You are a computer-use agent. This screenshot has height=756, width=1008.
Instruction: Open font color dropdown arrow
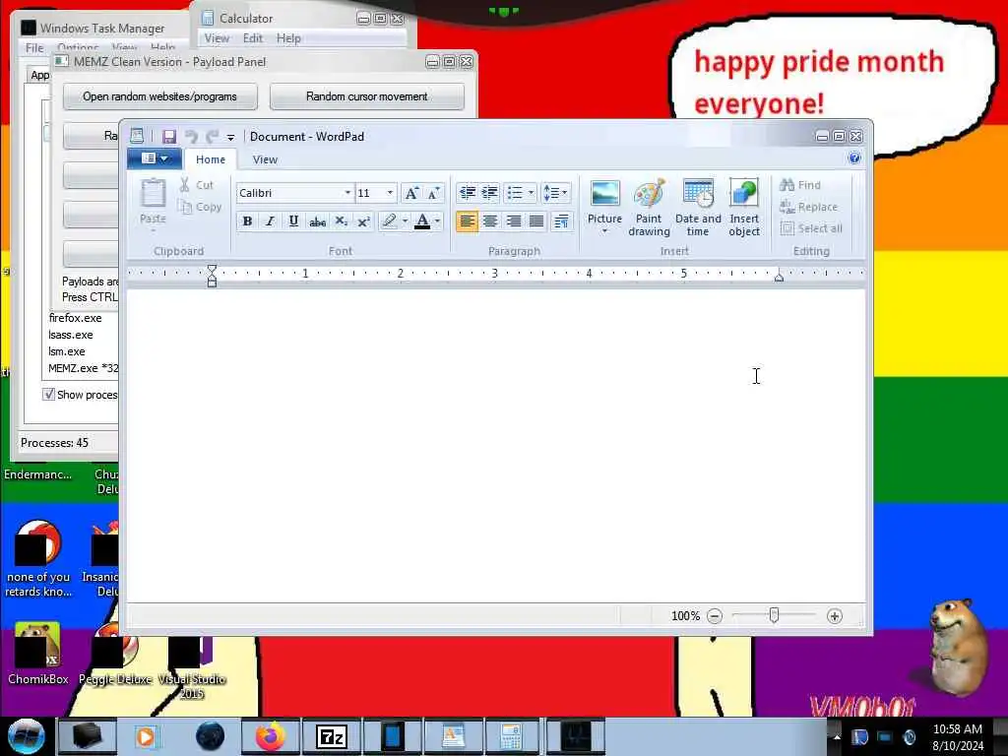pos(438,221)
